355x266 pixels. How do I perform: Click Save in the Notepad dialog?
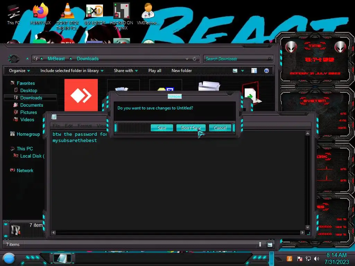click(x=162, y=128)
